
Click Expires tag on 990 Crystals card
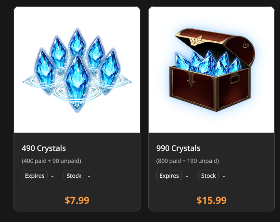click(169, 176)
